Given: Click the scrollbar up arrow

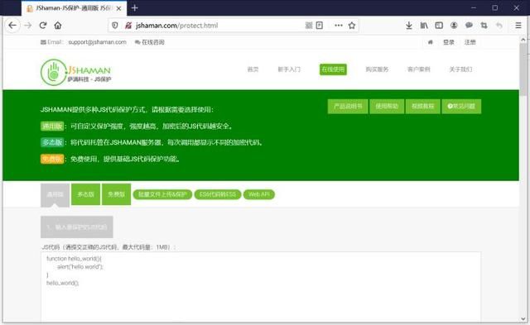Looking at the screenshot, I should tap(523, 39).
